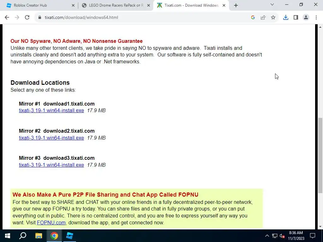Open the Chrome three-dot menu
The image size is (323, 242).
pyautogui.click(x=316, y=18)
